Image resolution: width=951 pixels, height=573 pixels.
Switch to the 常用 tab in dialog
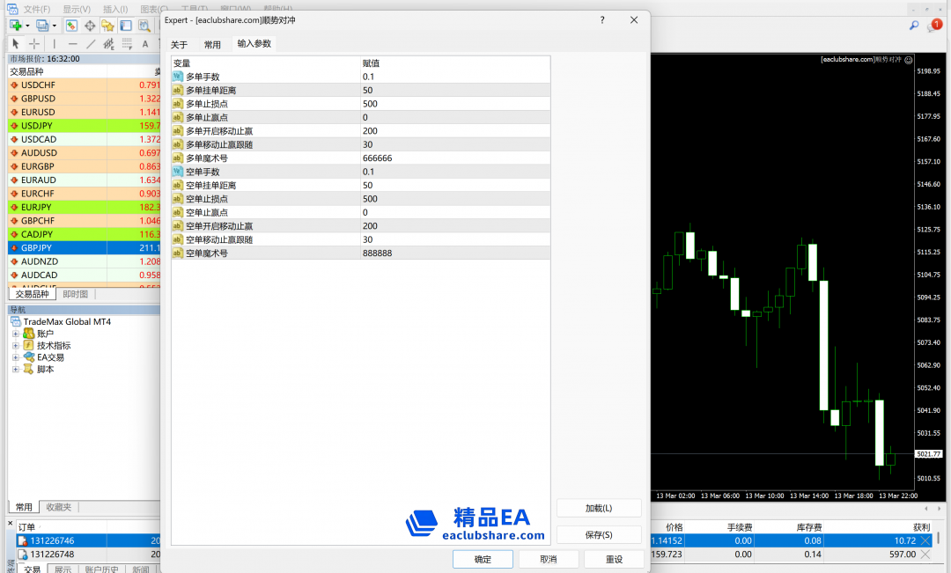tap(212, 45)
